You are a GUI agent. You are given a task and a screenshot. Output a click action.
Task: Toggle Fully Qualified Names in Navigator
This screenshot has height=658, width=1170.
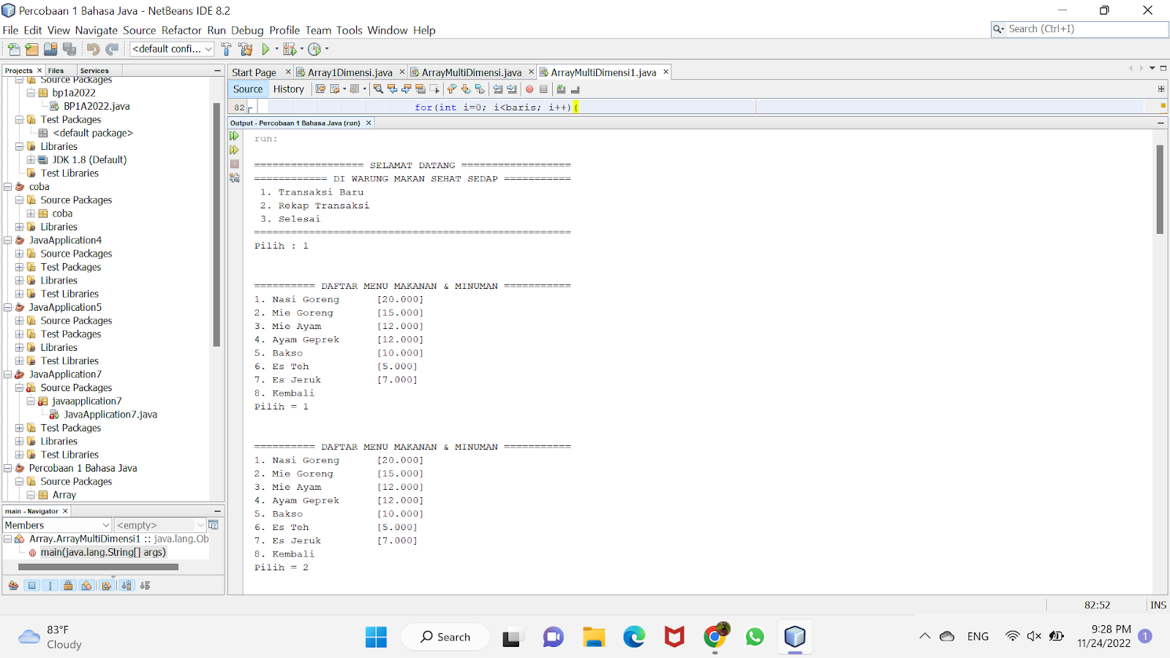(107, 586)
